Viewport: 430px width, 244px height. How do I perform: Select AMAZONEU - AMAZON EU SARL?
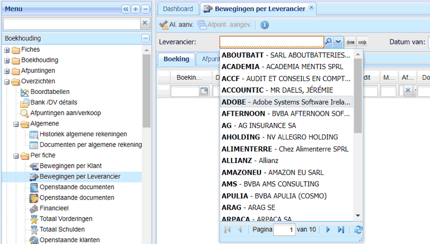click(286, 172)
